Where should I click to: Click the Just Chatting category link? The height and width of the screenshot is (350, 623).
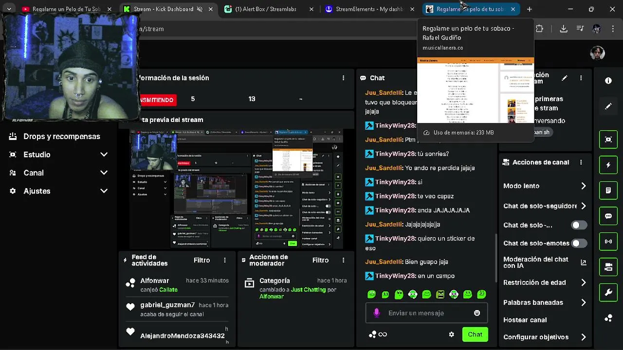[x=308, y=290]
